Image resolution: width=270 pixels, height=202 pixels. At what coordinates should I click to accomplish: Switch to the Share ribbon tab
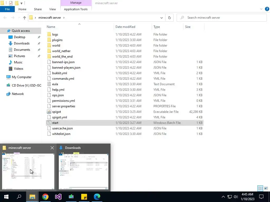coord(38,9)
